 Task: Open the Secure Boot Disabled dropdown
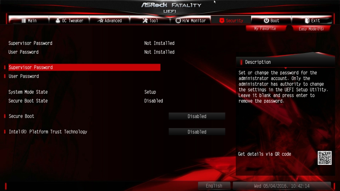pos(197,116)
